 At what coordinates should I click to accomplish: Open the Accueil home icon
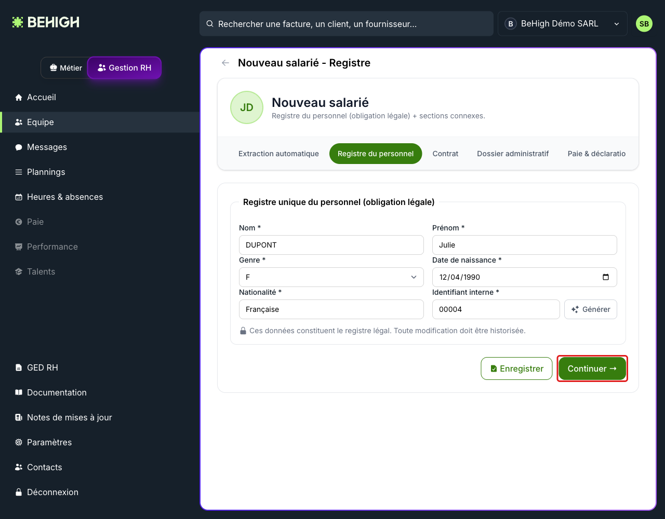click(19, 97)
